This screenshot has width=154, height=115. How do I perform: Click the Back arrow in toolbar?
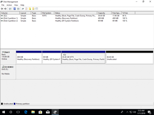tap(2, 9)
